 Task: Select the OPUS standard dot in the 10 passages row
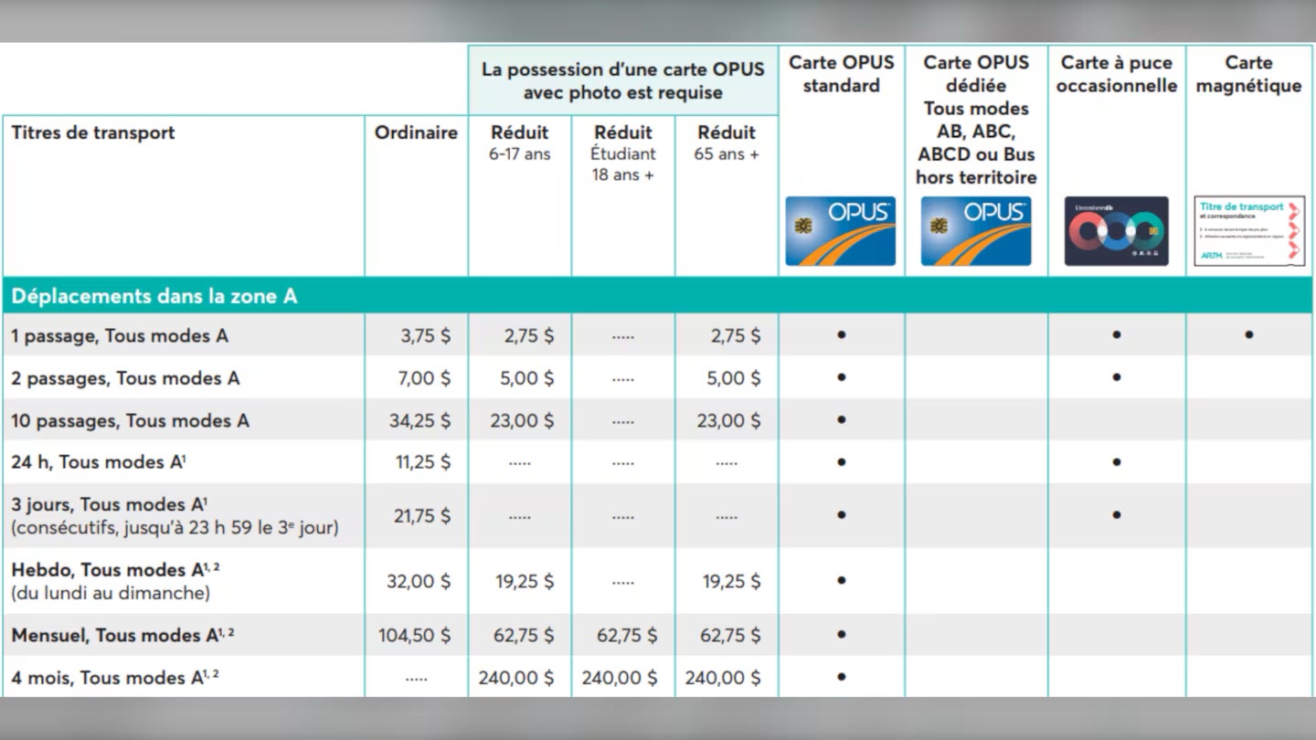tap(841, 420)
